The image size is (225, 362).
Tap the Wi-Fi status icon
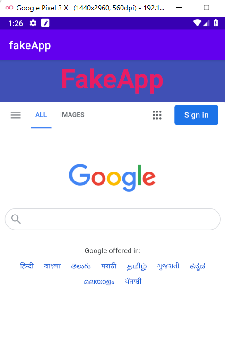point(197,23)
